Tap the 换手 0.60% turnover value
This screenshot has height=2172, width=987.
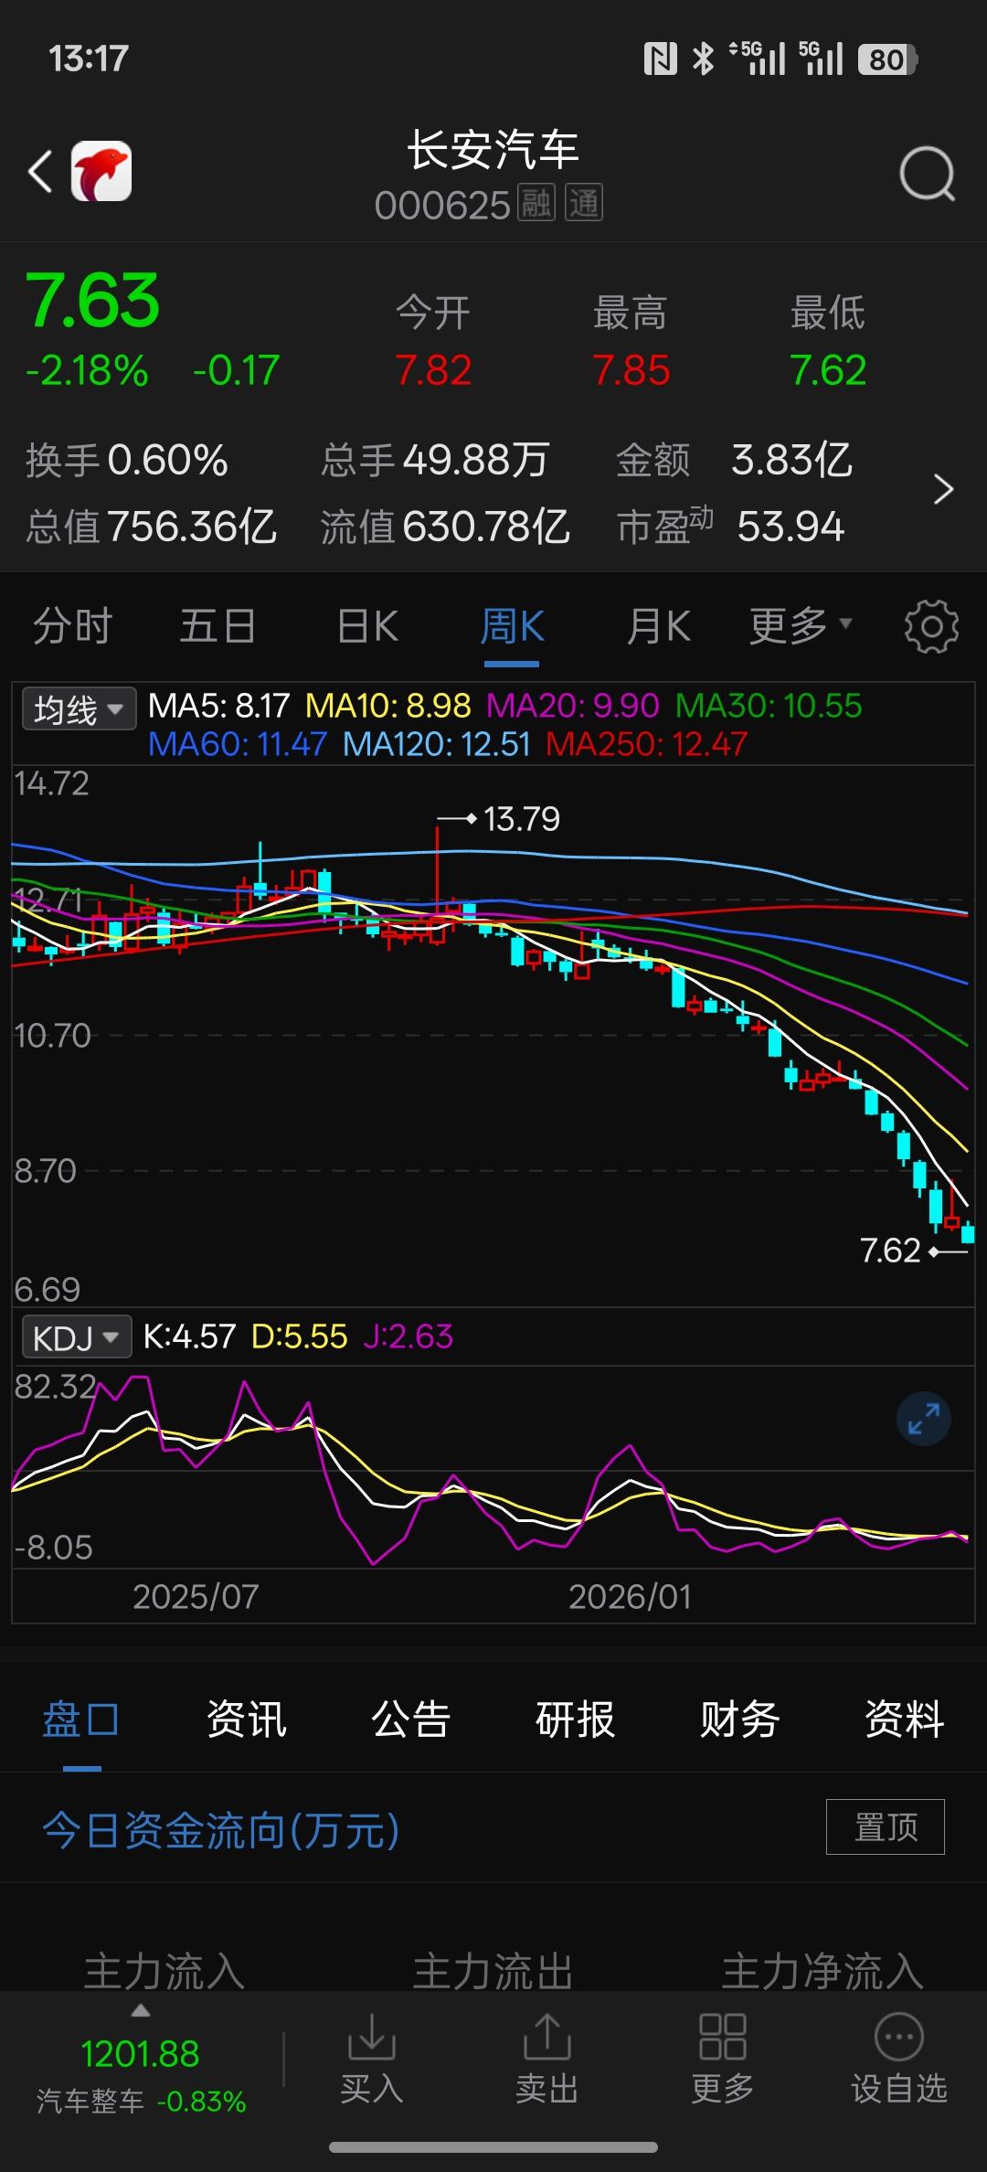[127, 460]
